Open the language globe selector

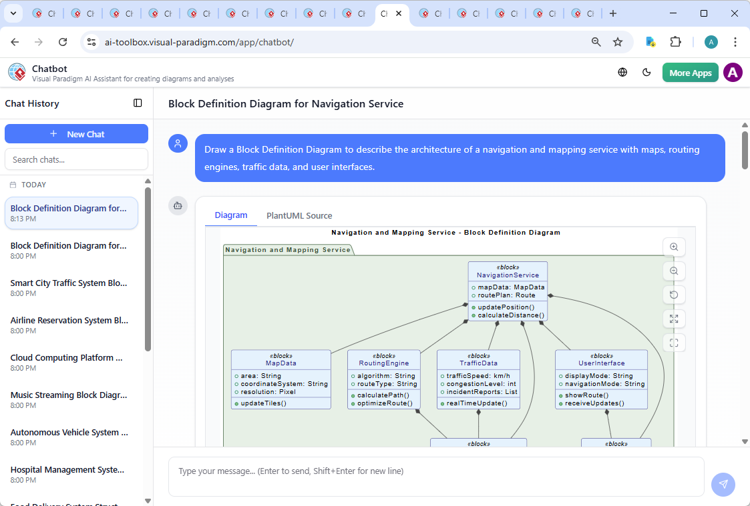pos(622,72)
